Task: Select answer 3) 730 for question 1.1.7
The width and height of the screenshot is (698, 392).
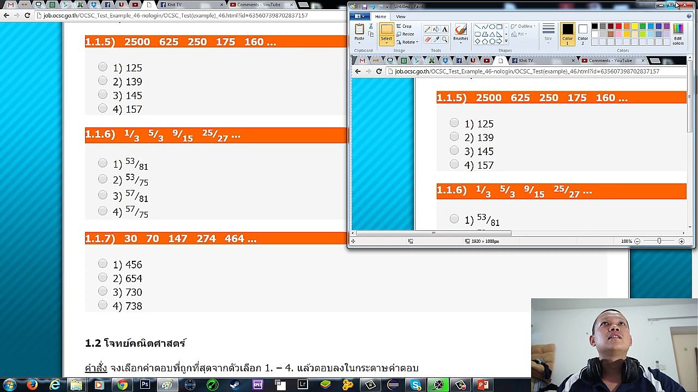Action: click(103, 291)
